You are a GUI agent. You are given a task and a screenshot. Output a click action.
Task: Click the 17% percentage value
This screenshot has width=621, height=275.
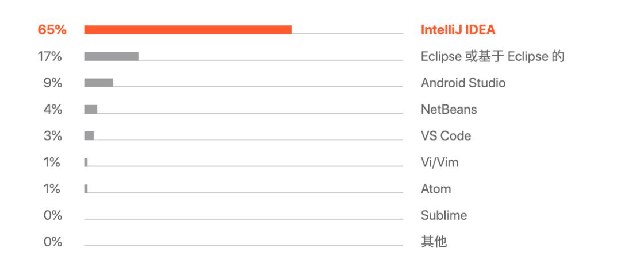50,57
